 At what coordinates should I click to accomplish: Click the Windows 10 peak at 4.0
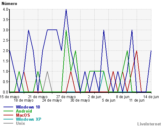tap(66, 10)
